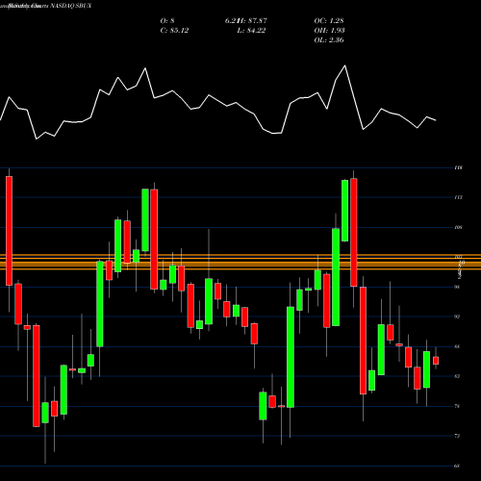The image size is (481, 481).
Task: Click the 83 price axis label
Action: [457, 376]
